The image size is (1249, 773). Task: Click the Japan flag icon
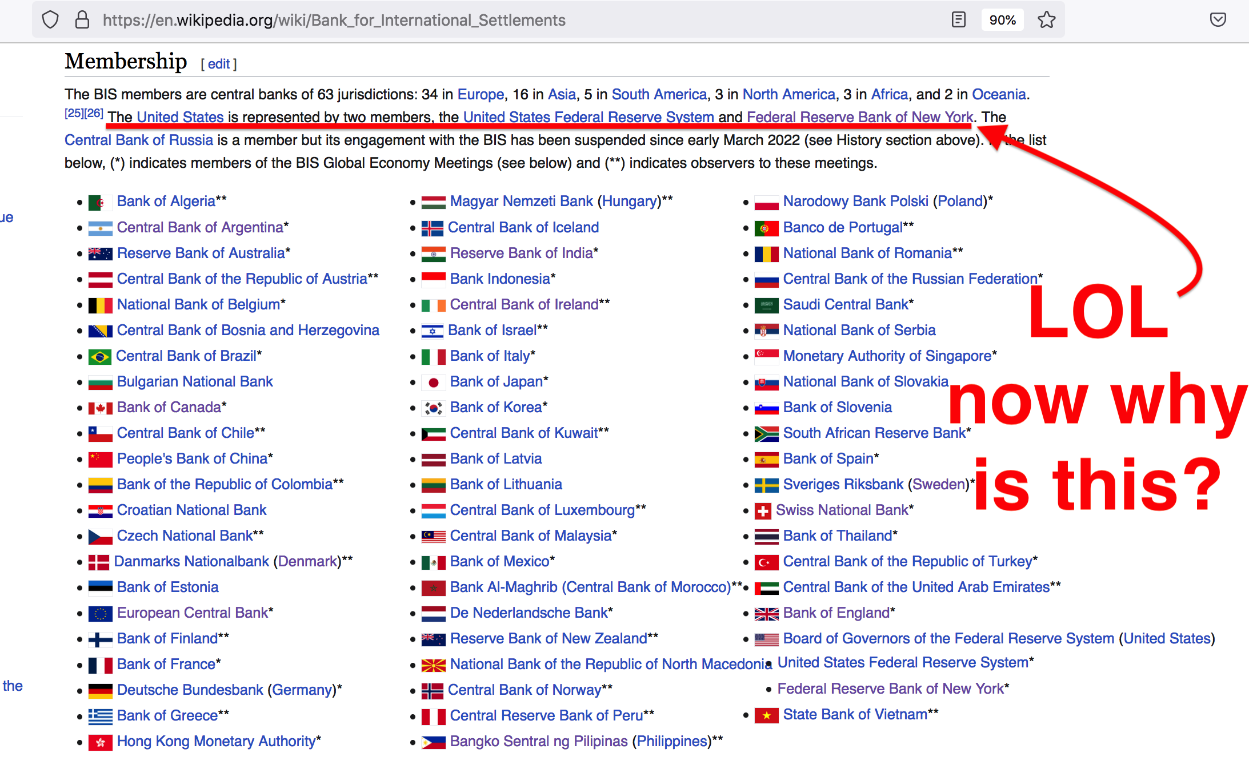point(433,382)
